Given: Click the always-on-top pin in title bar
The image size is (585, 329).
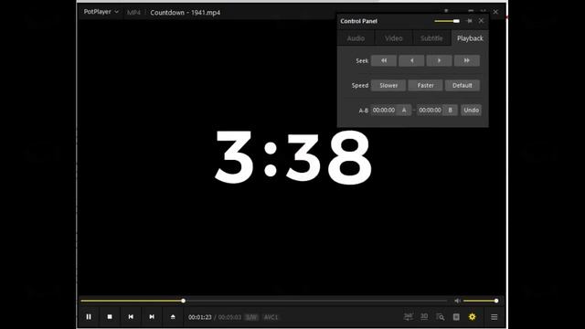Looking at the screenshot, I should click(x=446, y=11).
